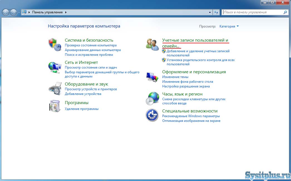Click the Appearance and Personalization monitor icon
This screenshot has height=181, width=291.
152,77
